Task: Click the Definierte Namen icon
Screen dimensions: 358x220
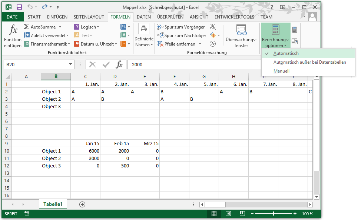Action: (x=144, y=29)
